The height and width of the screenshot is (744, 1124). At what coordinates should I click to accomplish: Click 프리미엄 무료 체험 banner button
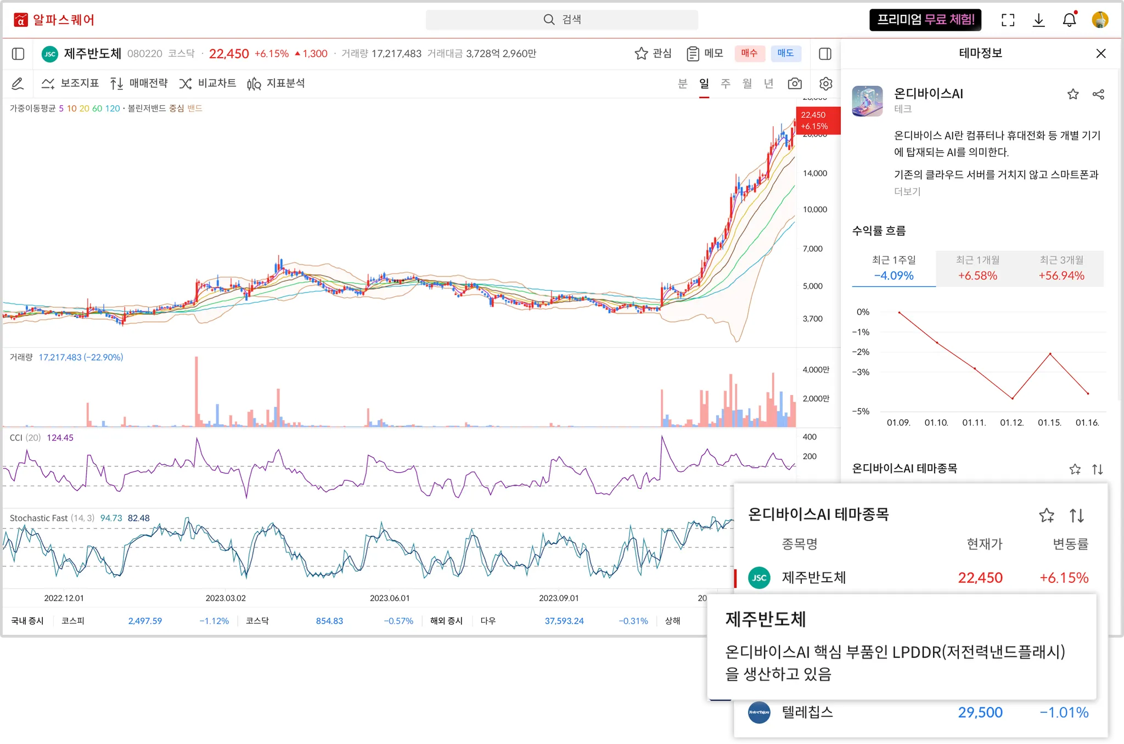click(925, 20)
